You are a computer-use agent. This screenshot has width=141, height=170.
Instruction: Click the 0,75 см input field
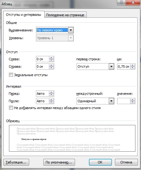click(124, 67)
